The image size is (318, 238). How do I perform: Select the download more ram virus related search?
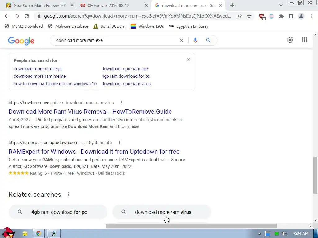162,212
